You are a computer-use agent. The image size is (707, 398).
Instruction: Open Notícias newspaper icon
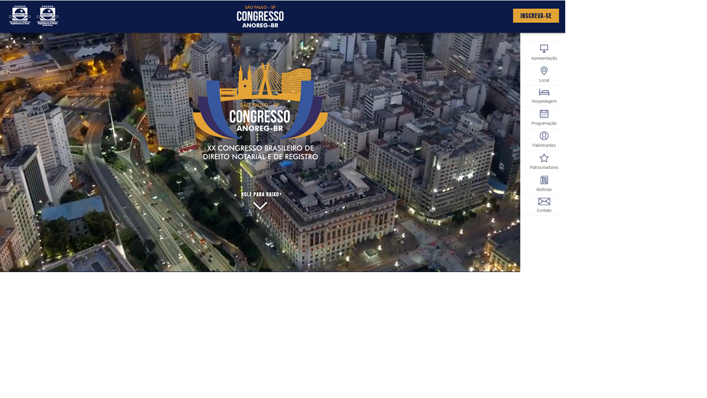coord(544,180)
